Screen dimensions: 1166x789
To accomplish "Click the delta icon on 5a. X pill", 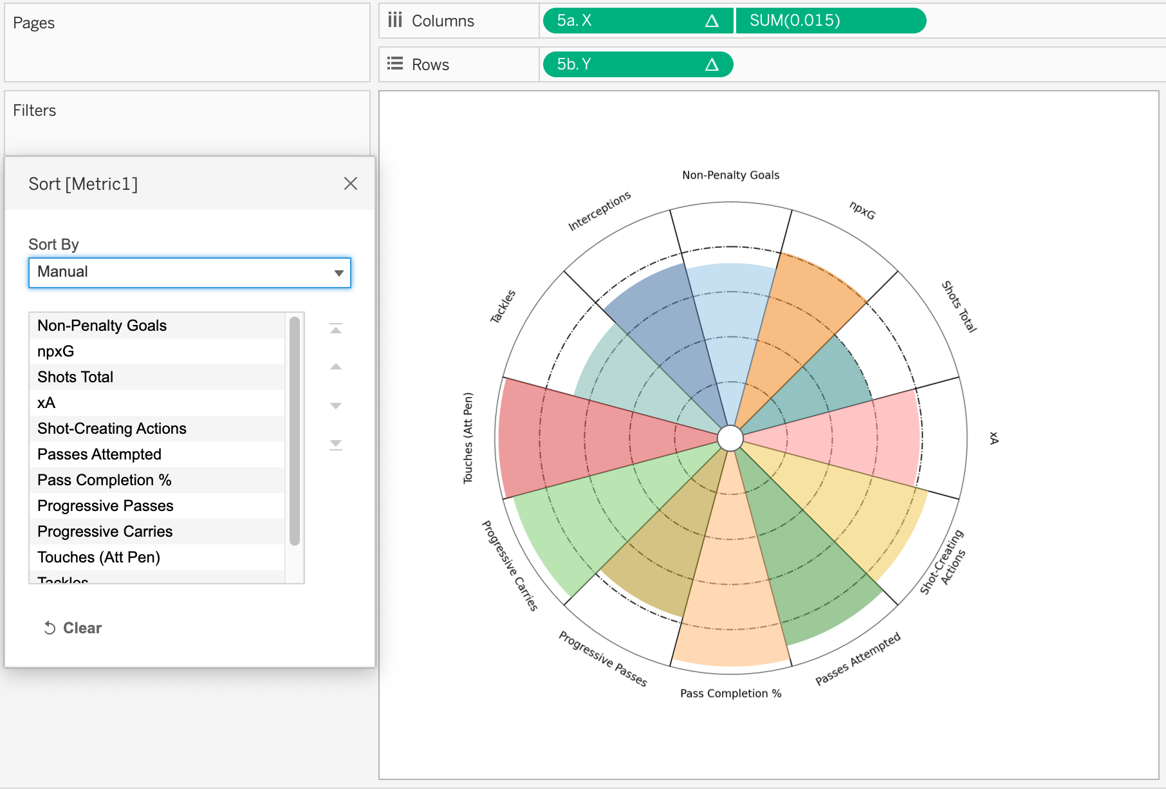I will click(712, 21).
